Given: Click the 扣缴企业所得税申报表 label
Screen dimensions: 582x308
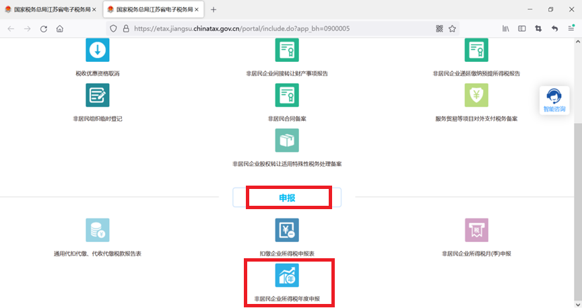Looking at the screenshot, I should click(x=287, y=254).
